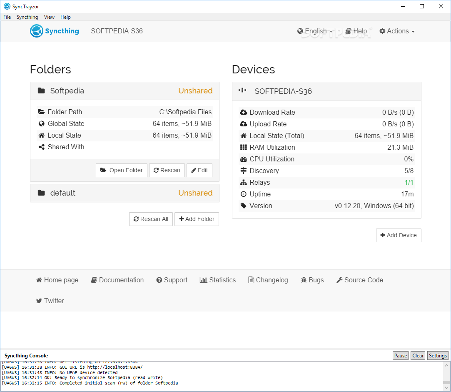The height and width of the screenshot is (392, 451).
Task: Open the English language dropdown
Action: pos(315,31)
